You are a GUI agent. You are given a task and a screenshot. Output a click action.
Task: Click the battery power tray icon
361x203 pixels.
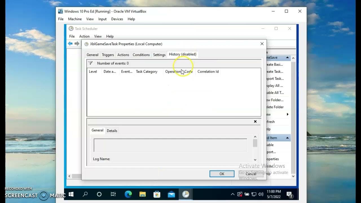coord(247,194)
